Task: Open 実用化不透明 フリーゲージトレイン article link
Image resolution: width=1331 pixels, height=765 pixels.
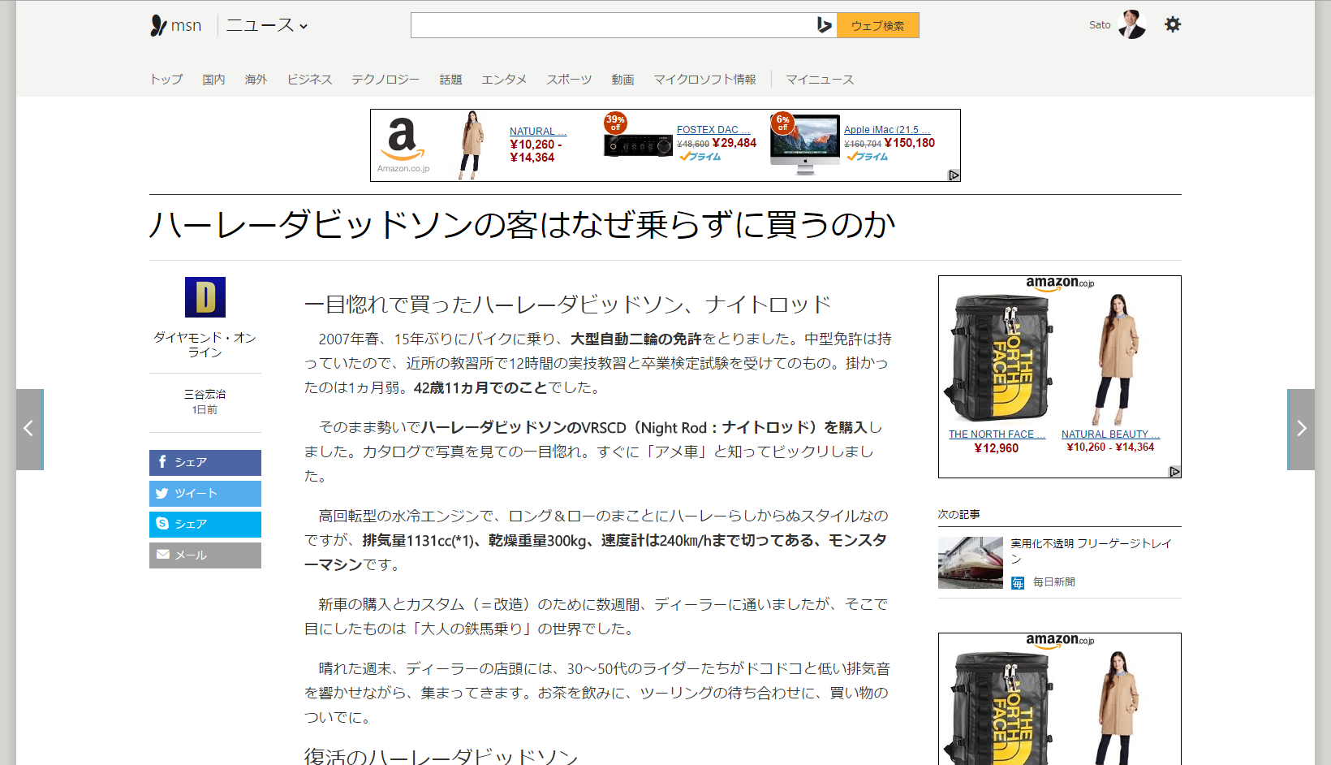Action: (x=1092, y=551)
